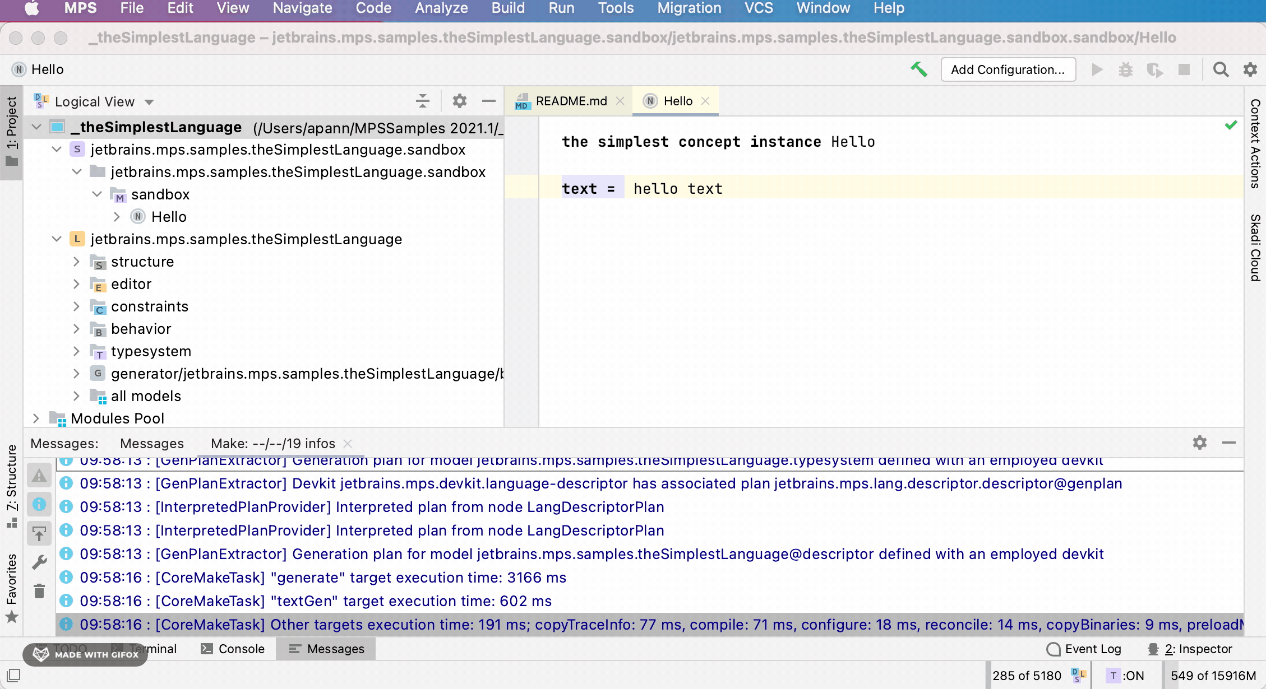Open the 2: Inspector tool window
1266x689 pixels.
click(x=1190, y=649)
